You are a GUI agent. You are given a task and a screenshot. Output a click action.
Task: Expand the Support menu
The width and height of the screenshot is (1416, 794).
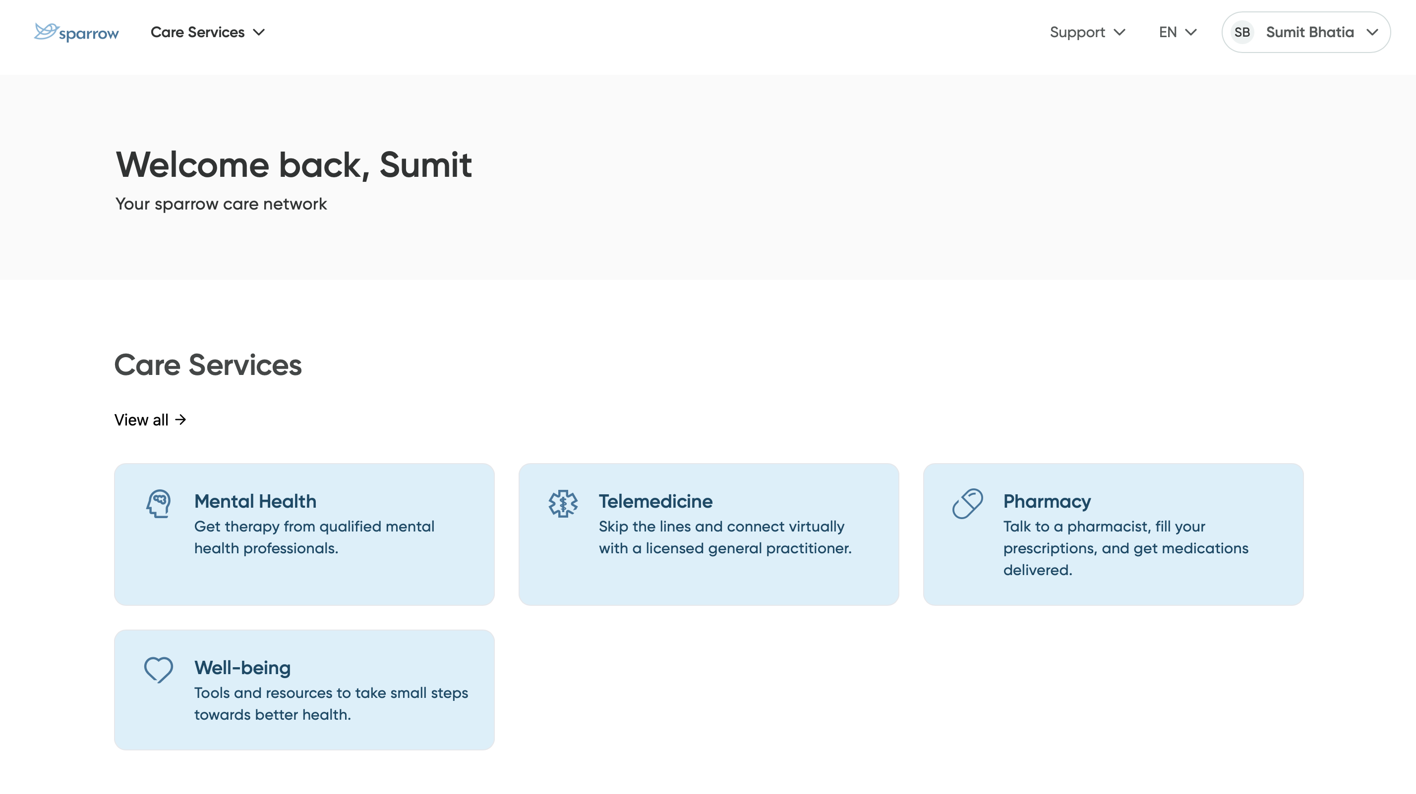tap(1087, 32)
